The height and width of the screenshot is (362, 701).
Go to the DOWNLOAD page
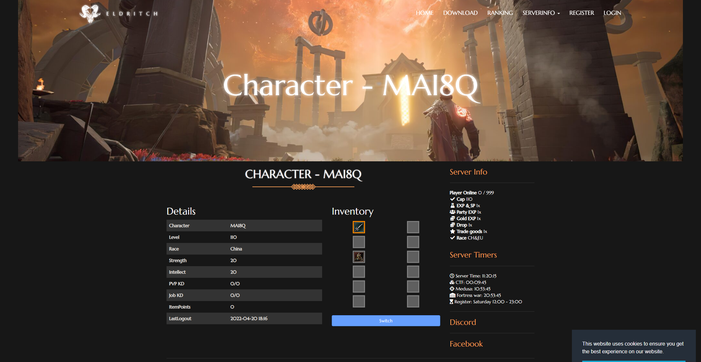[460, 13]
